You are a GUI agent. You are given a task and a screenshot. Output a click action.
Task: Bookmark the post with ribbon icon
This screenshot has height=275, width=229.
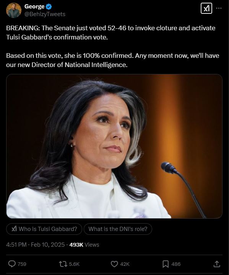click(166, 264)
